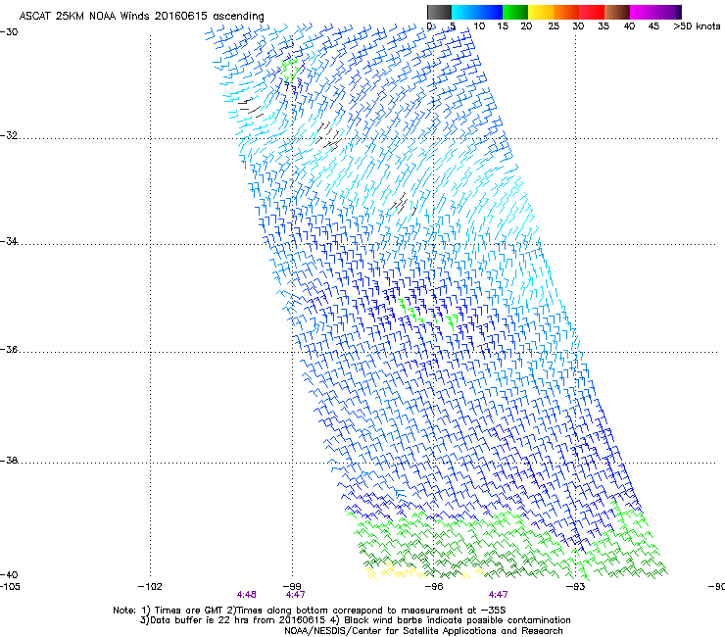Click the '35' label under the color bar

pos(604,26)
